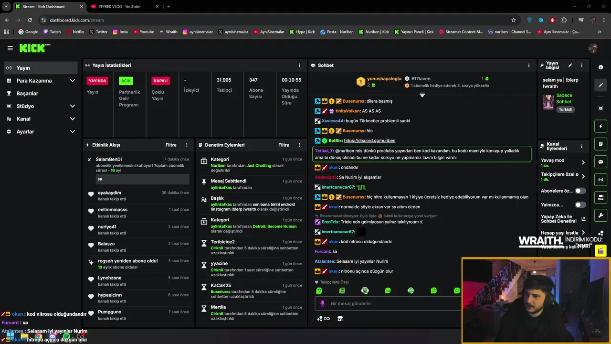Expand Kanal menu chevron
The width and height of the screenshot is (611, 344).
pos(73,119)
